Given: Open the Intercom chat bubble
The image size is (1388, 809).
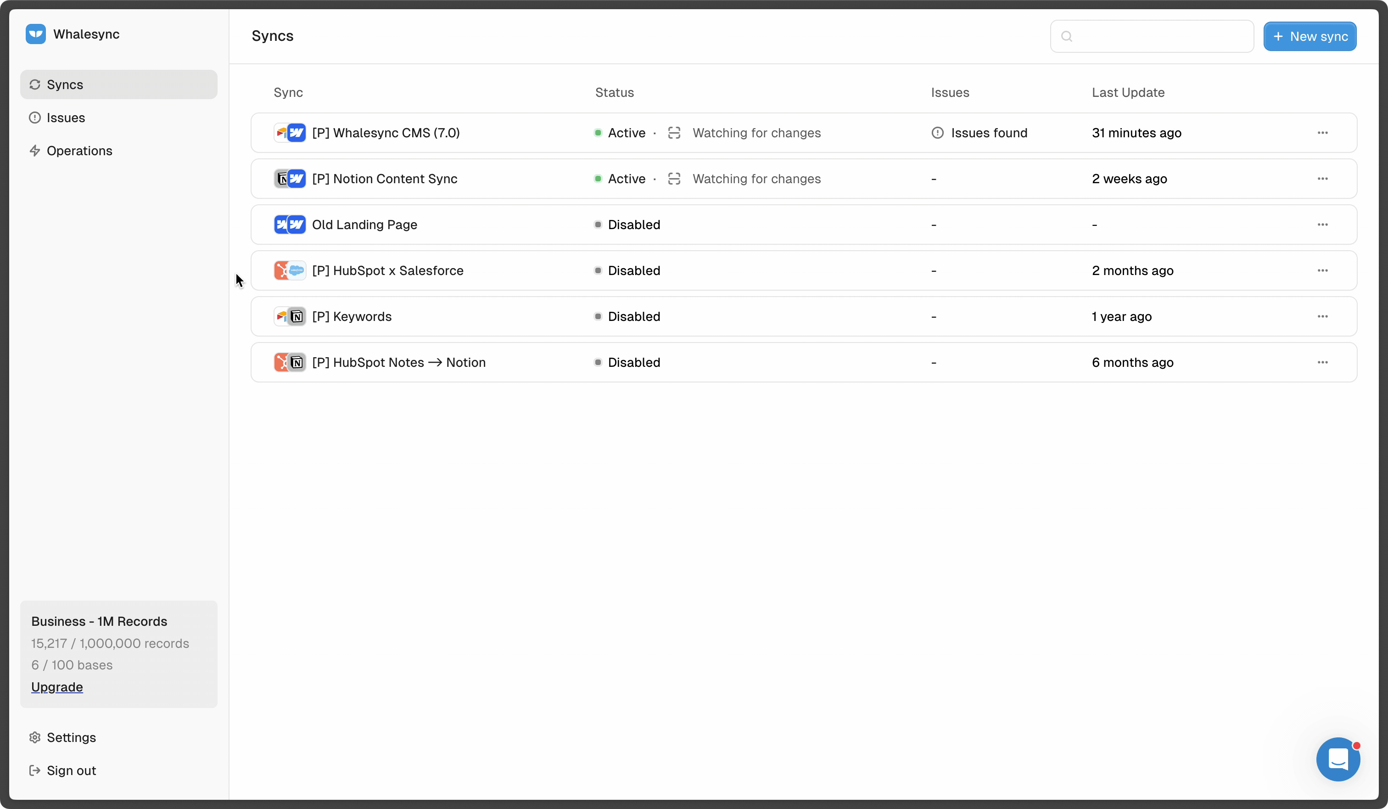Looking at the screenshot, I should coord(1338,759).
